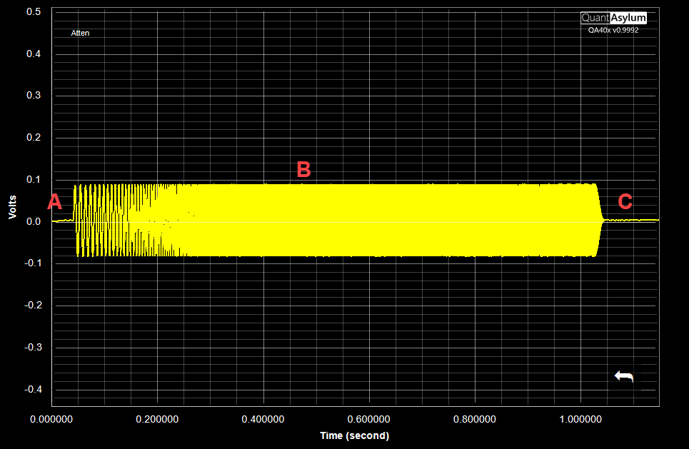Click the 0.1 volts axis value
689x449 pixels.
coord(34,179)
